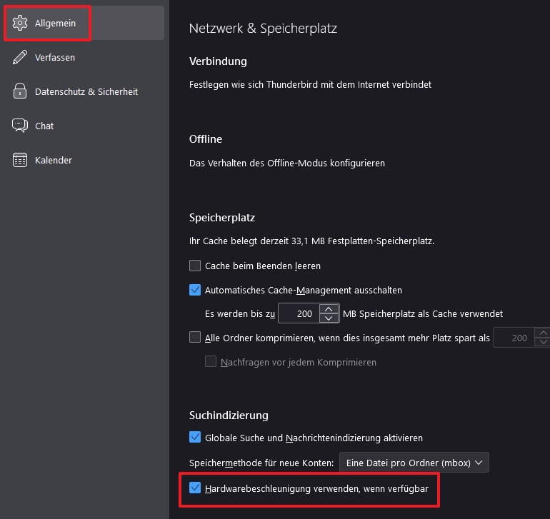Enable Cache beim Beenden leeren checkbox
This screenshot has width=550, height=519.
(x=195, y=266)
